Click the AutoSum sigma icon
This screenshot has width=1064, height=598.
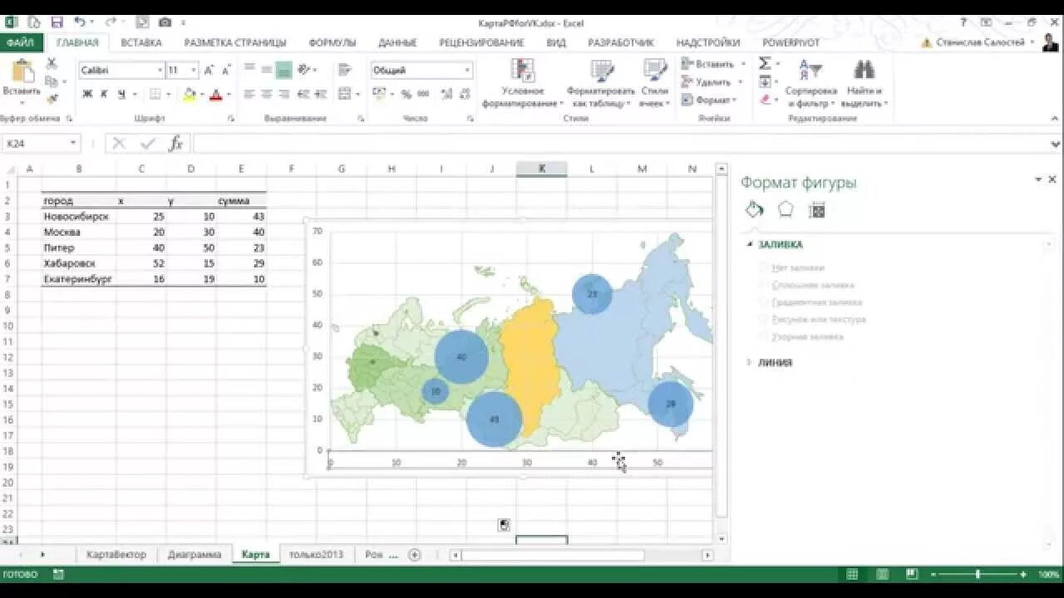pyautogui.click(x=765, y=64)
